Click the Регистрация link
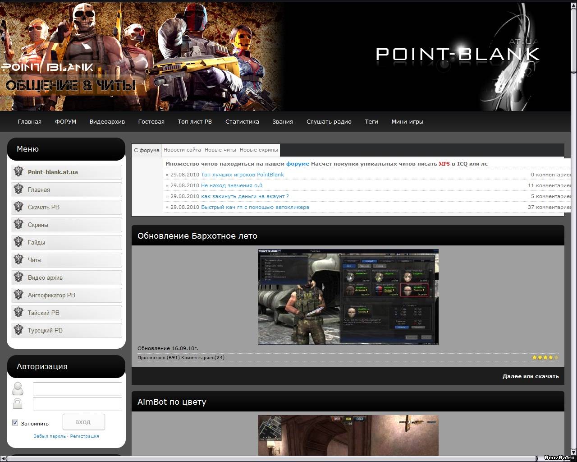The height and width of the screenshot is (462, 577). point(84,436)
